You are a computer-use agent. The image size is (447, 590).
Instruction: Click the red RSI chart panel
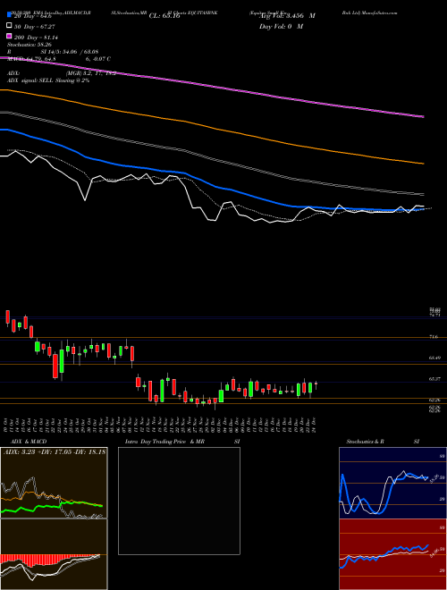[392, 554]
